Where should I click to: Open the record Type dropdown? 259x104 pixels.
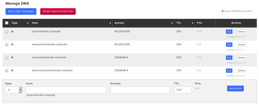13,90
